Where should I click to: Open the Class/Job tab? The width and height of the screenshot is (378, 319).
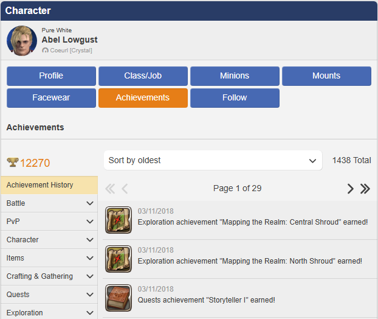coord(143,76)
